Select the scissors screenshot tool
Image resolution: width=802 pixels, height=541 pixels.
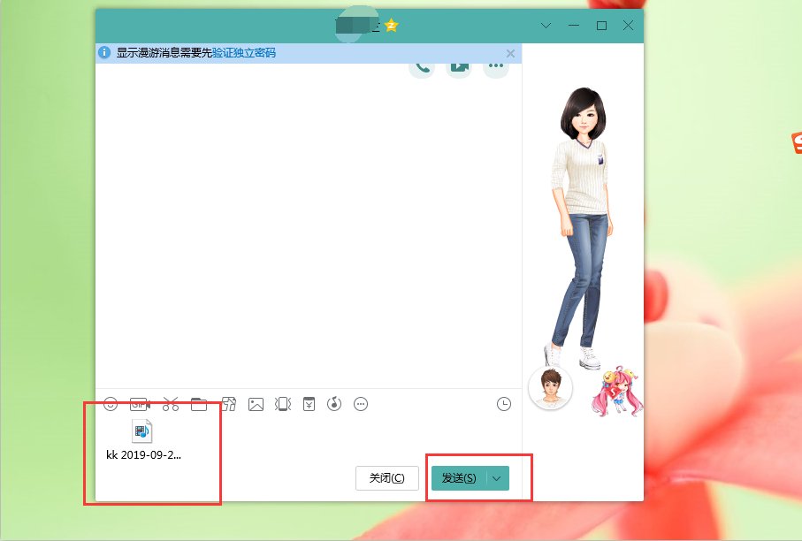click(171, 404)
